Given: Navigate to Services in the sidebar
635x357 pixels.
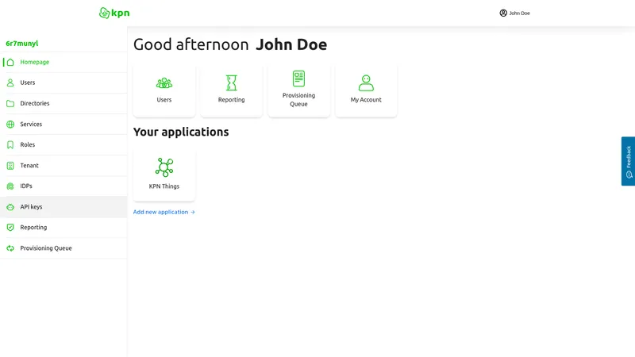Looking at the screenshot, I should 63,125.
